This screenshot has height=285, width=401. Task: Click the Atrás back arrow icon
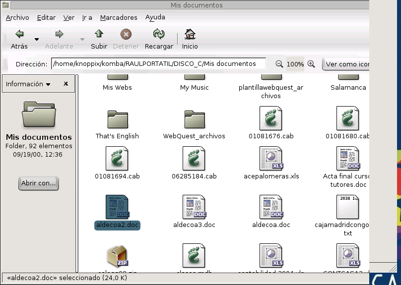point(19,34)
